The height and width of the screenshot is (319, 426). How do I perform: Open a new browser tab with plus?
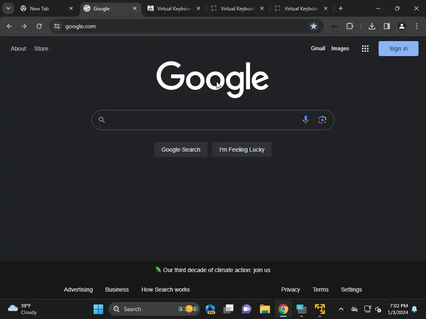(340, 8)
